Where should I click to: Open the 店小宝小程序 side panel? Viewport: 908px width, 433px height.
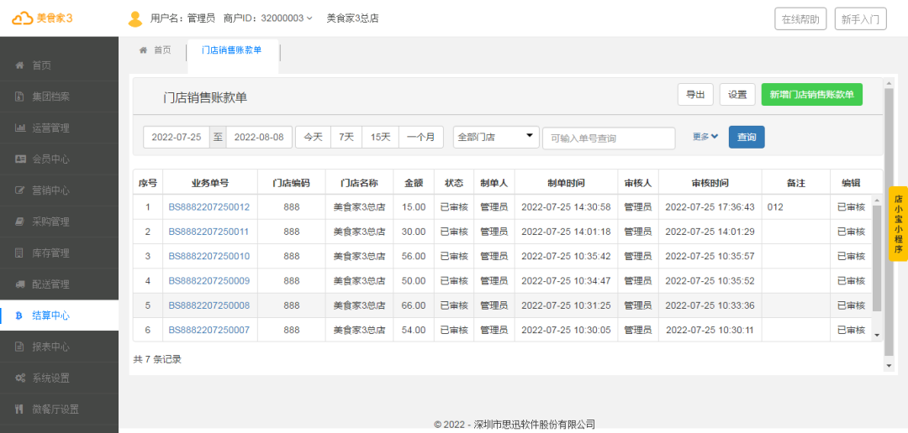(898, 224)
